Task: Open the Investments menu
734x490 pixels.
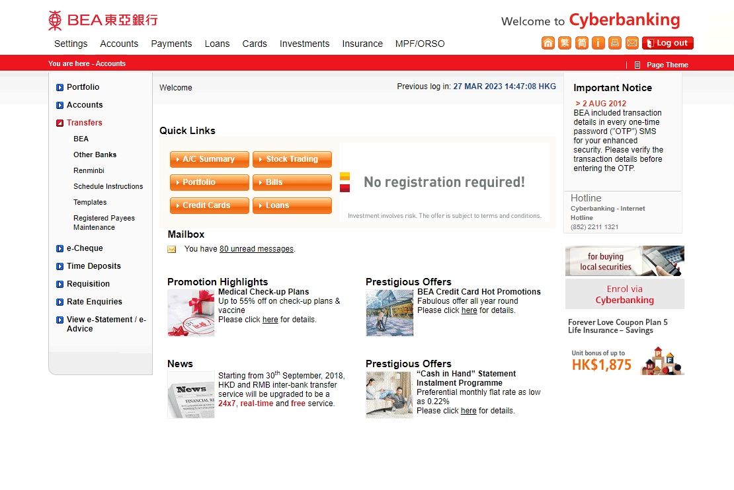Action: (x=304, y=44)
